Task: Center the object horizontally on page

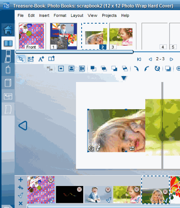Action: (x=61, y=69)
